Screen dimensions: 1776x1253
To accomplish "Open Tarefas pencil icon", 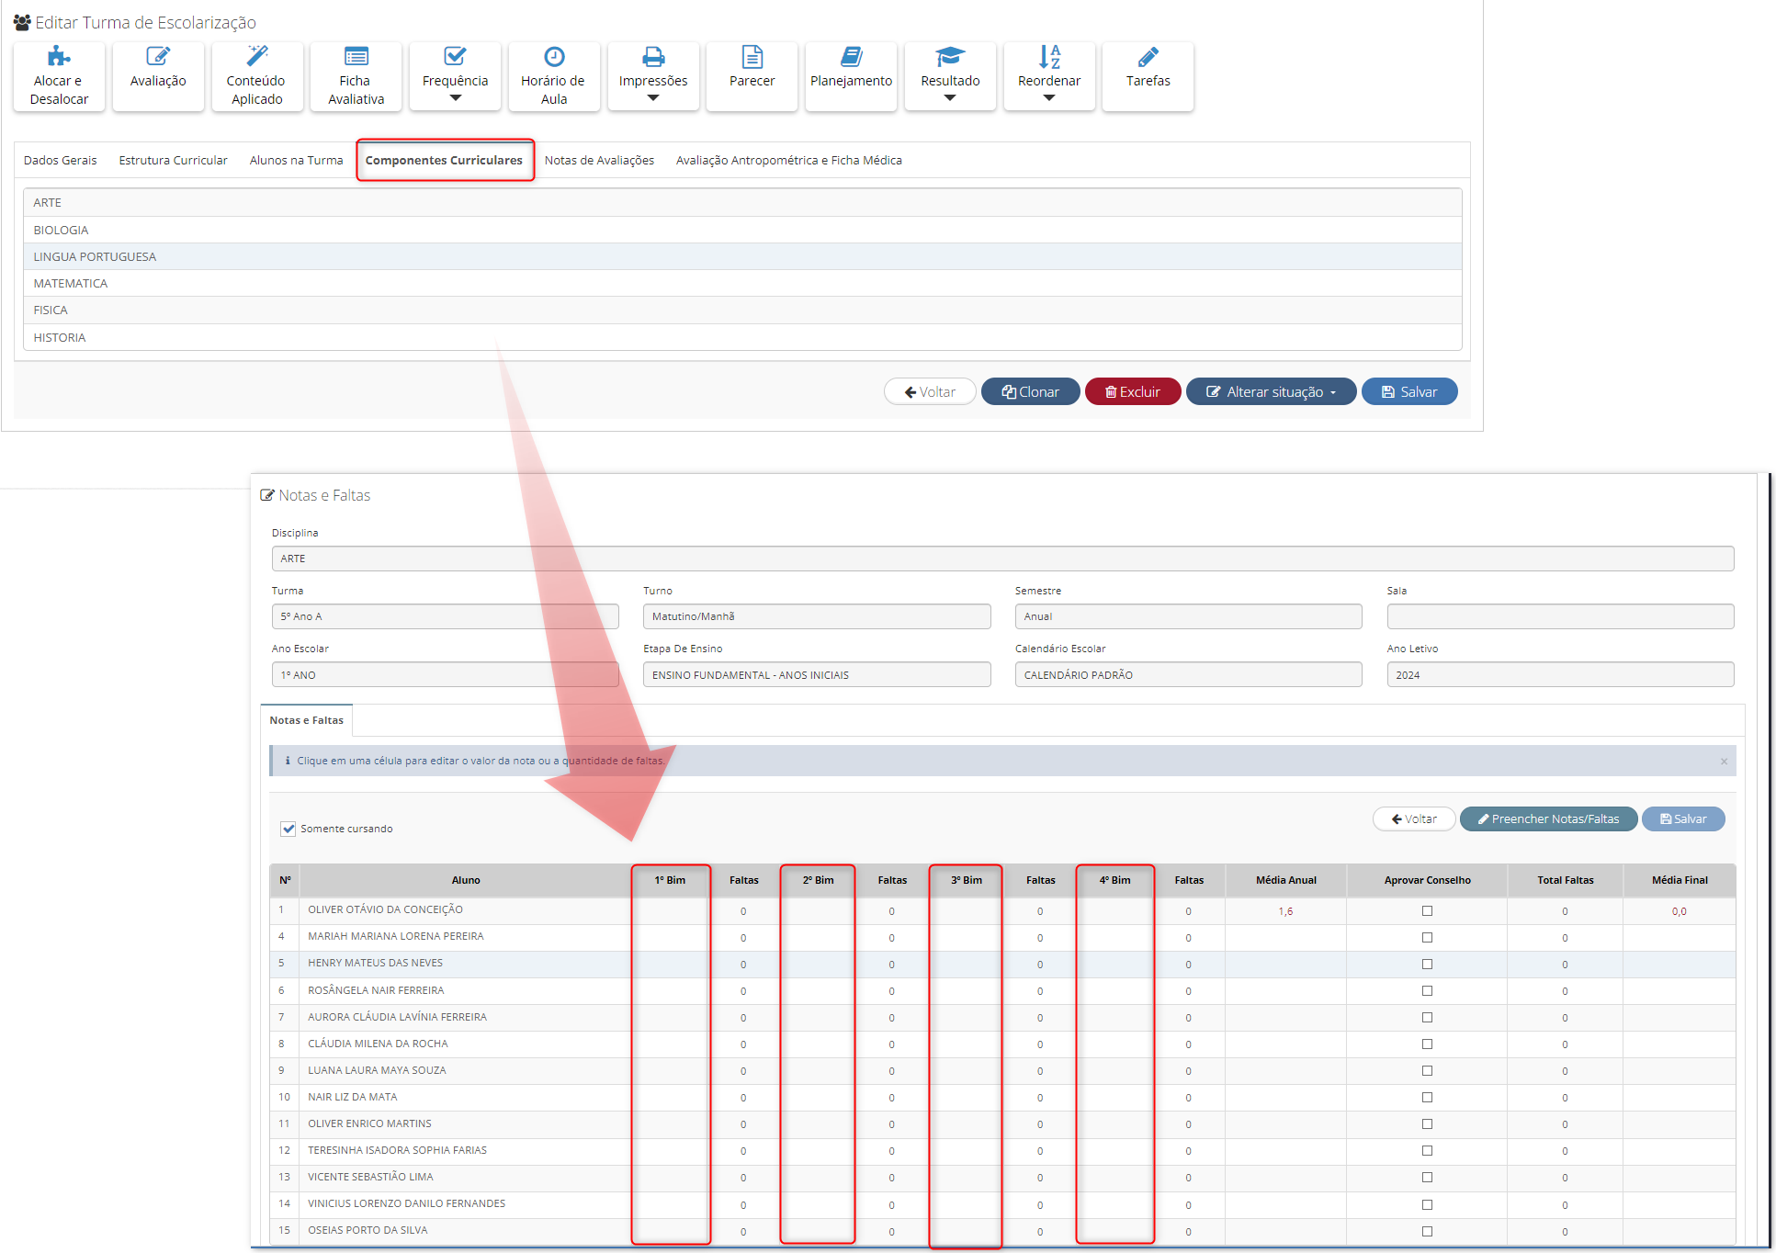I will pyautogui.click(x=1148, y=57).
